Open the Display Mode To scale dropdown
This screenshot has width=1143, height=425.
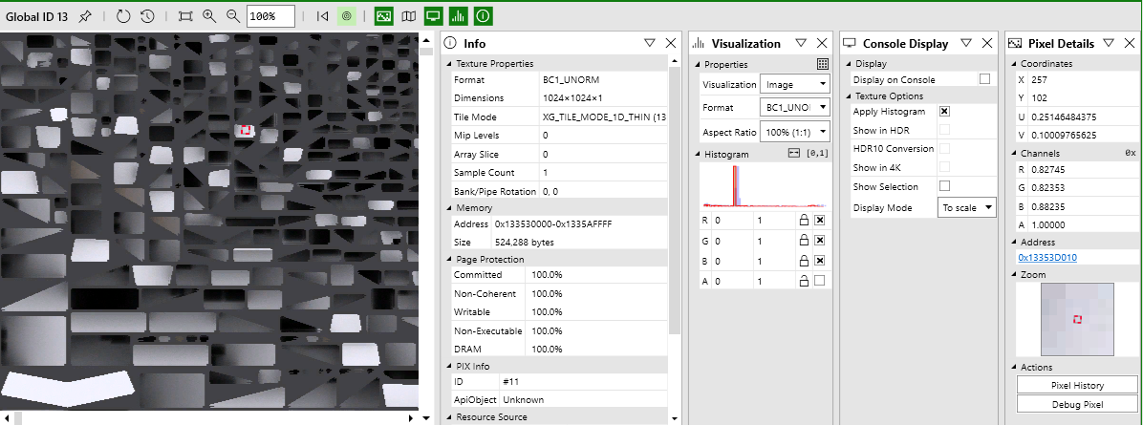966,208
